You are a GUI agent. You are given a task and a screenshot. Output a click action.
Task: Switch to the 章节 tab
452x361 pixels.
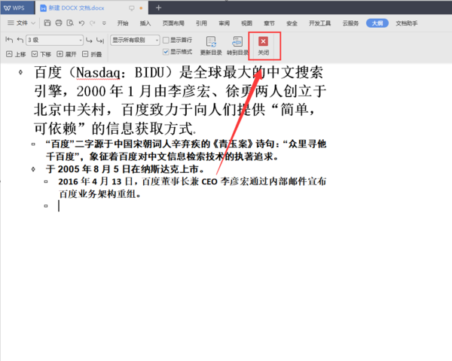[x=269, y=23]
